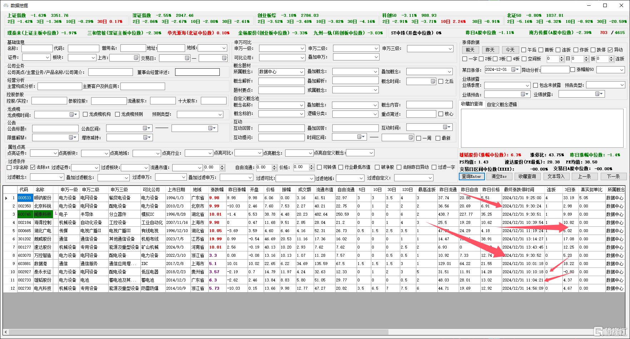The height and width of the screenshot is (339, 630).
Task: Open the 点亮证券 dropdown
Action: (55, 153)
